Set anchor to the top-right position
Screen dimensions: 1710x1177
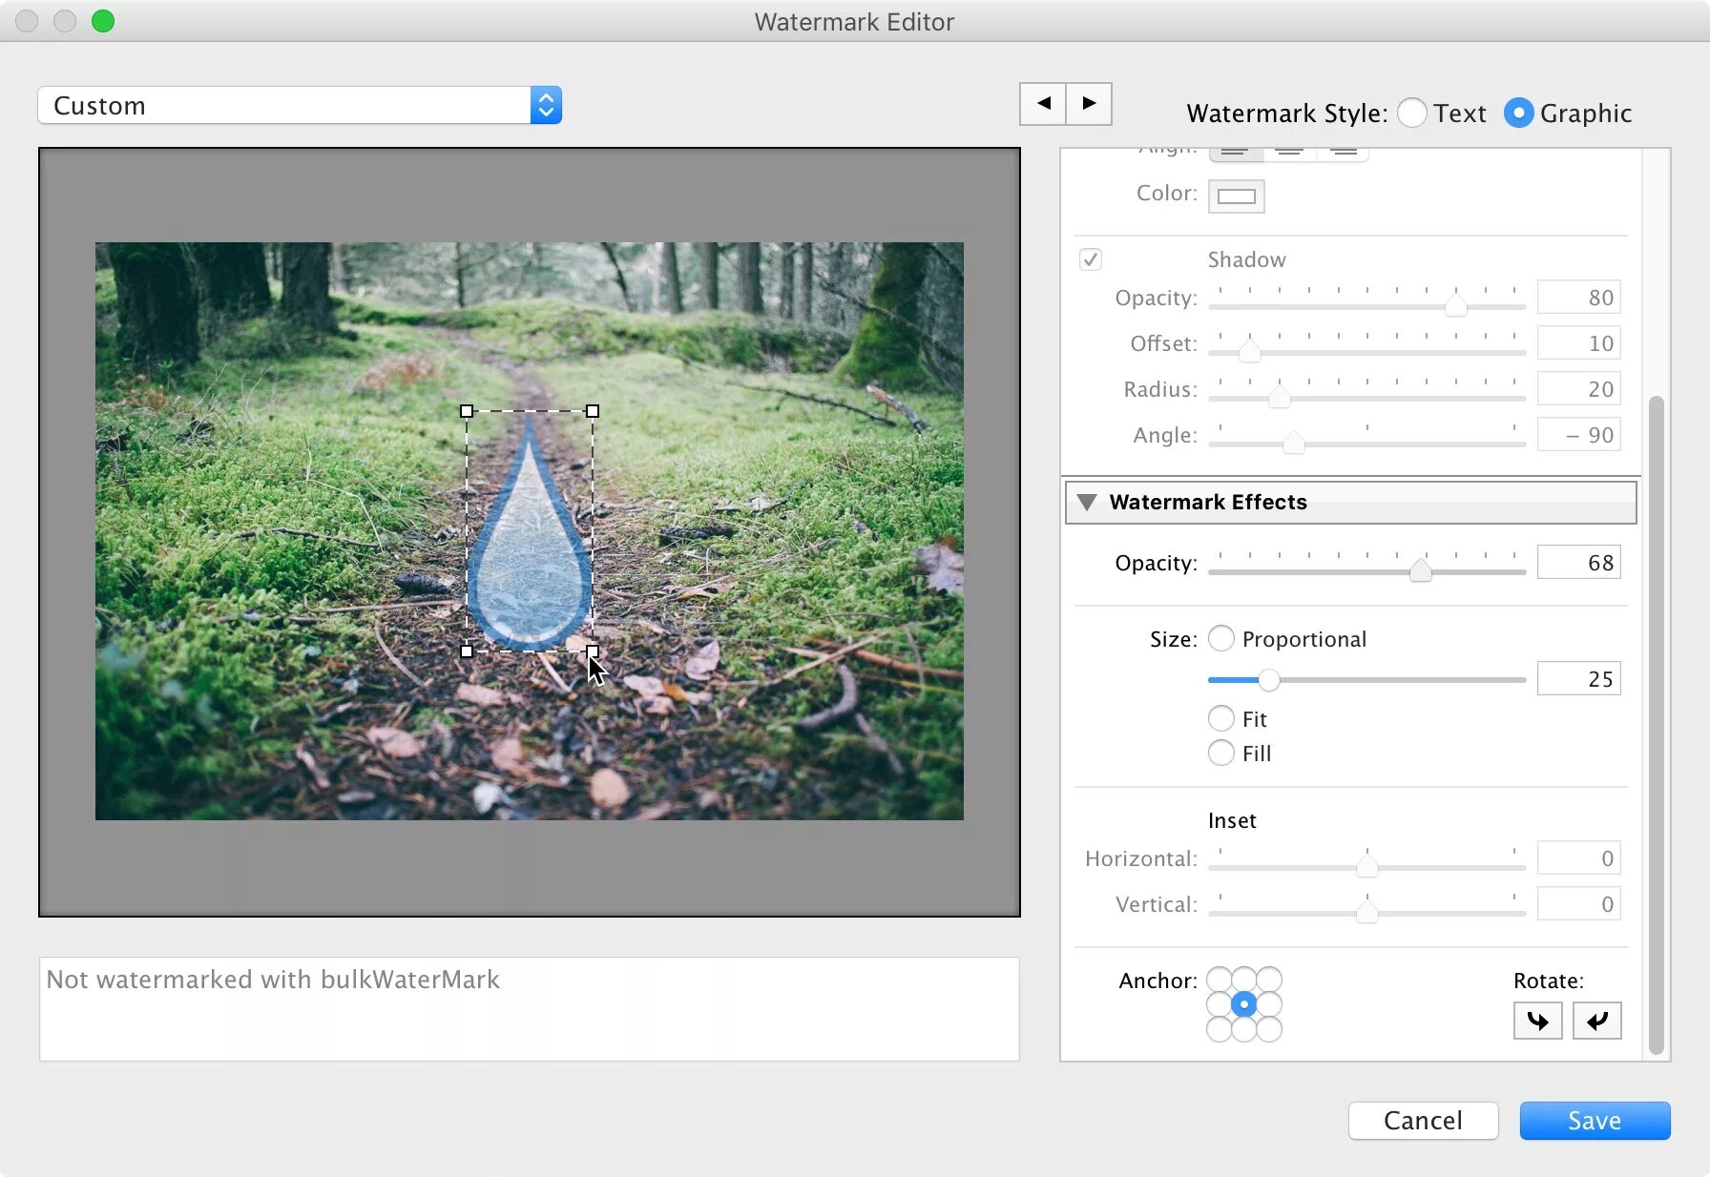[x=1269, y=980]
